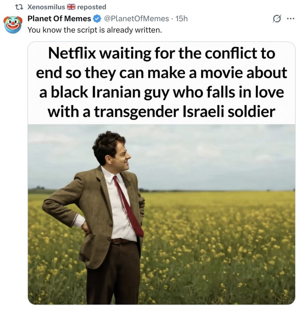Open the @PlanetOfMemes handle
Screen dimensions: 299x309
click(136, 18)
